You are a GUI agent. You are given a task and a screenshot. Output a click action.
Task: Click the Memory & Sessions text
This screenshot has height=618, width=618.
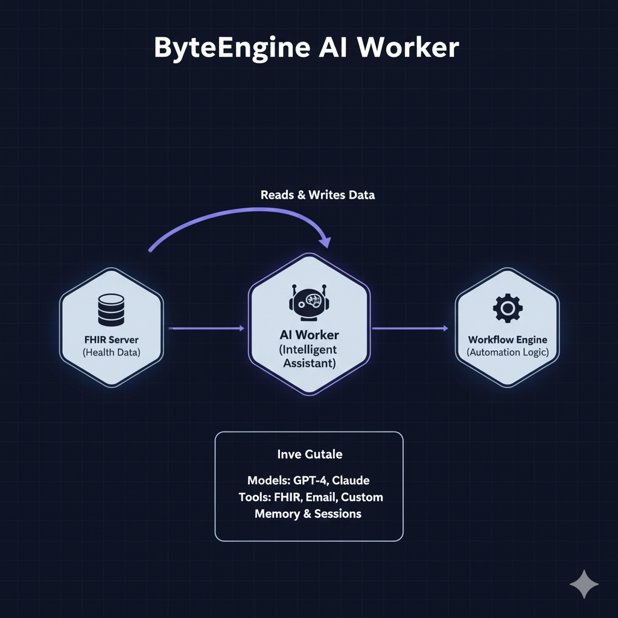[x=307, y=514]
